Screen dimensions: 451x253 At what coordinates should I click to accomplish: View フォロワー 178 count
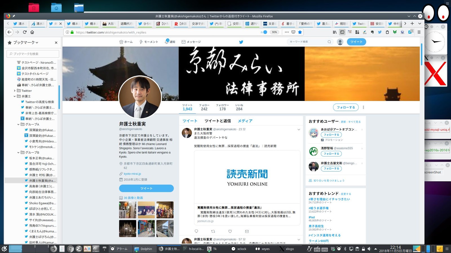[x=222, y=107]
